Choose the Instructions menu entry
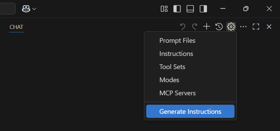This screenshot has height=131, width=280. 190,54
